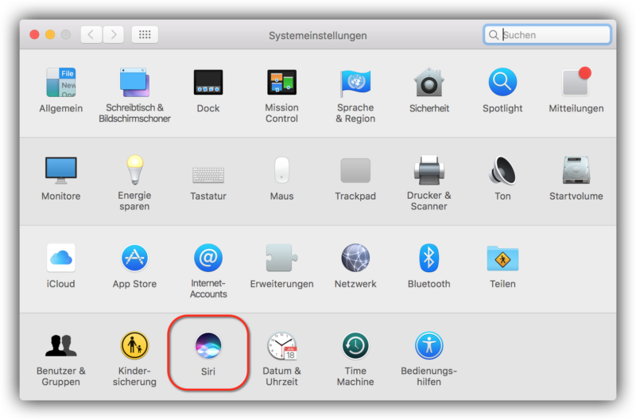Close the Systemeinstellungen window
636x420 pixels.
34,34
